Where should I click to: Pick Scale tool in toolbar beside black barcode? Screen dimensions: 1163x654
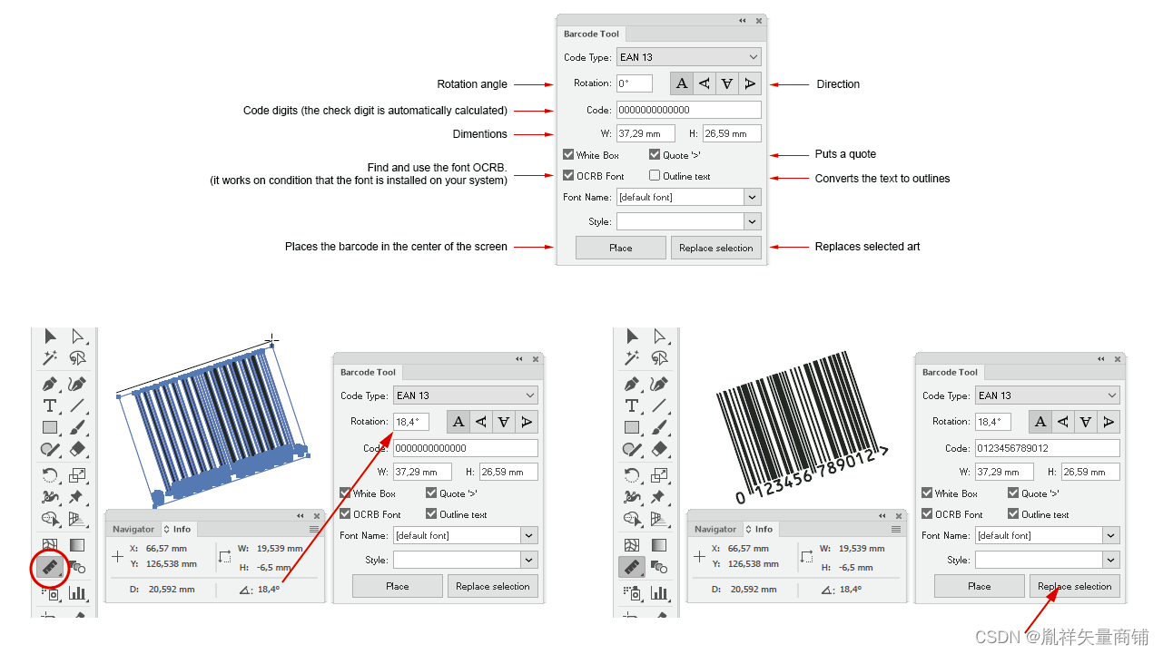click(659, 474)
